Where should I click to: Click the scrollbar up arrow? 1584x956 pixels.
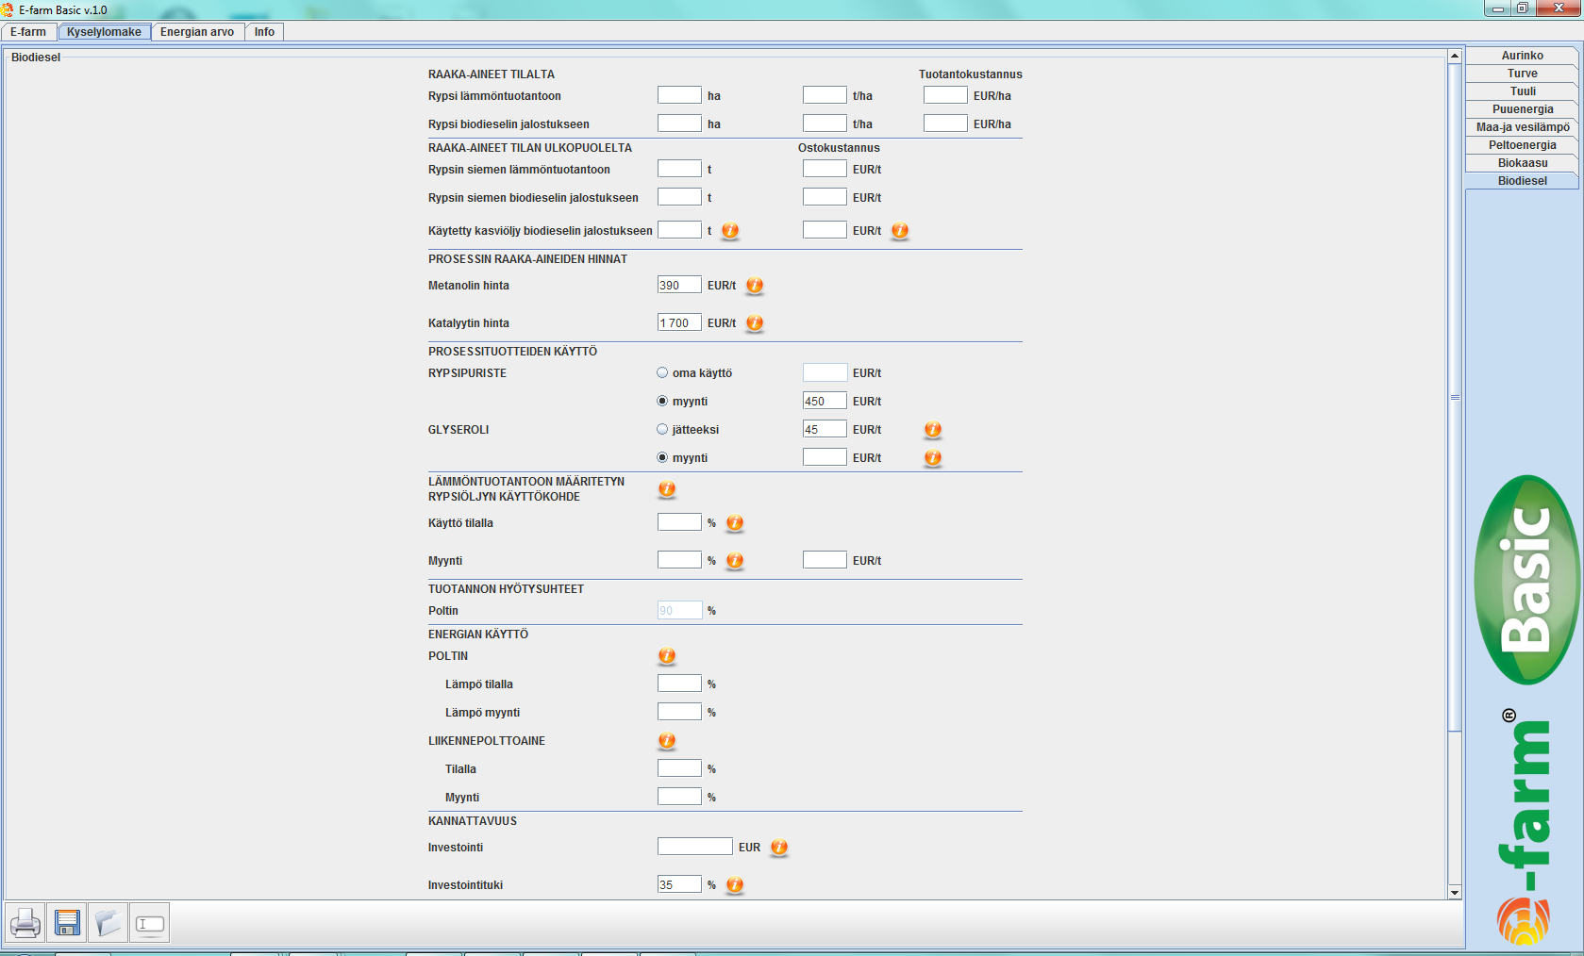point(1455,56)
